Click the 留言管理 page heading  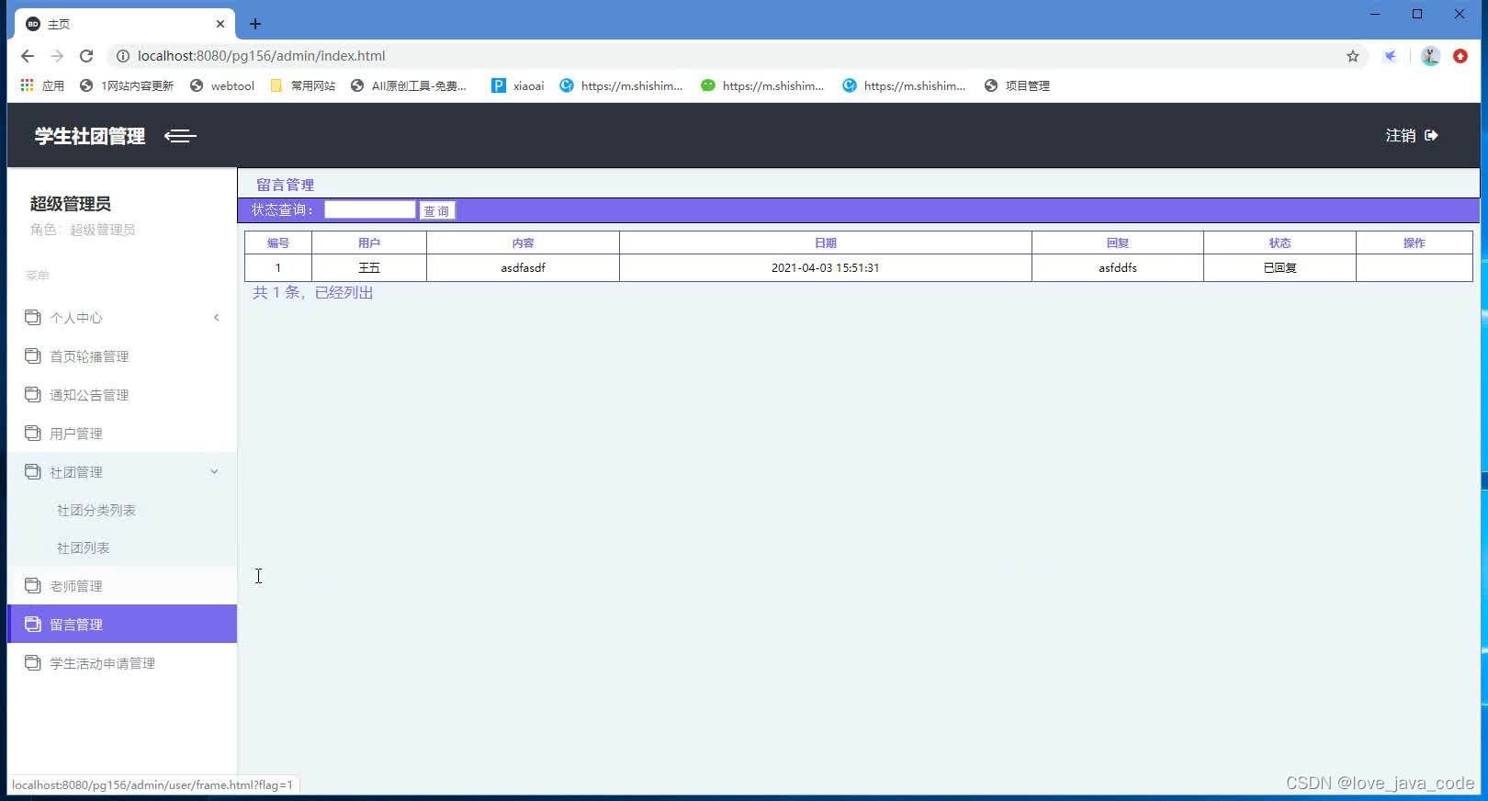pos(286,185)
